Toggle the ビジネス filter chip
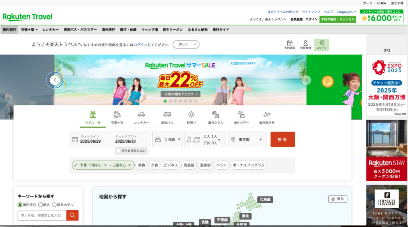This screenshot has width=408, height=227. tap(171, 165)
